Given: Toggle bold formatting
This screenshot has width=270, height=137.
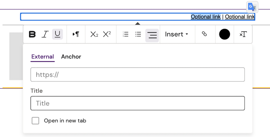Looking at the screenshot, I should (x=33, y=34).
